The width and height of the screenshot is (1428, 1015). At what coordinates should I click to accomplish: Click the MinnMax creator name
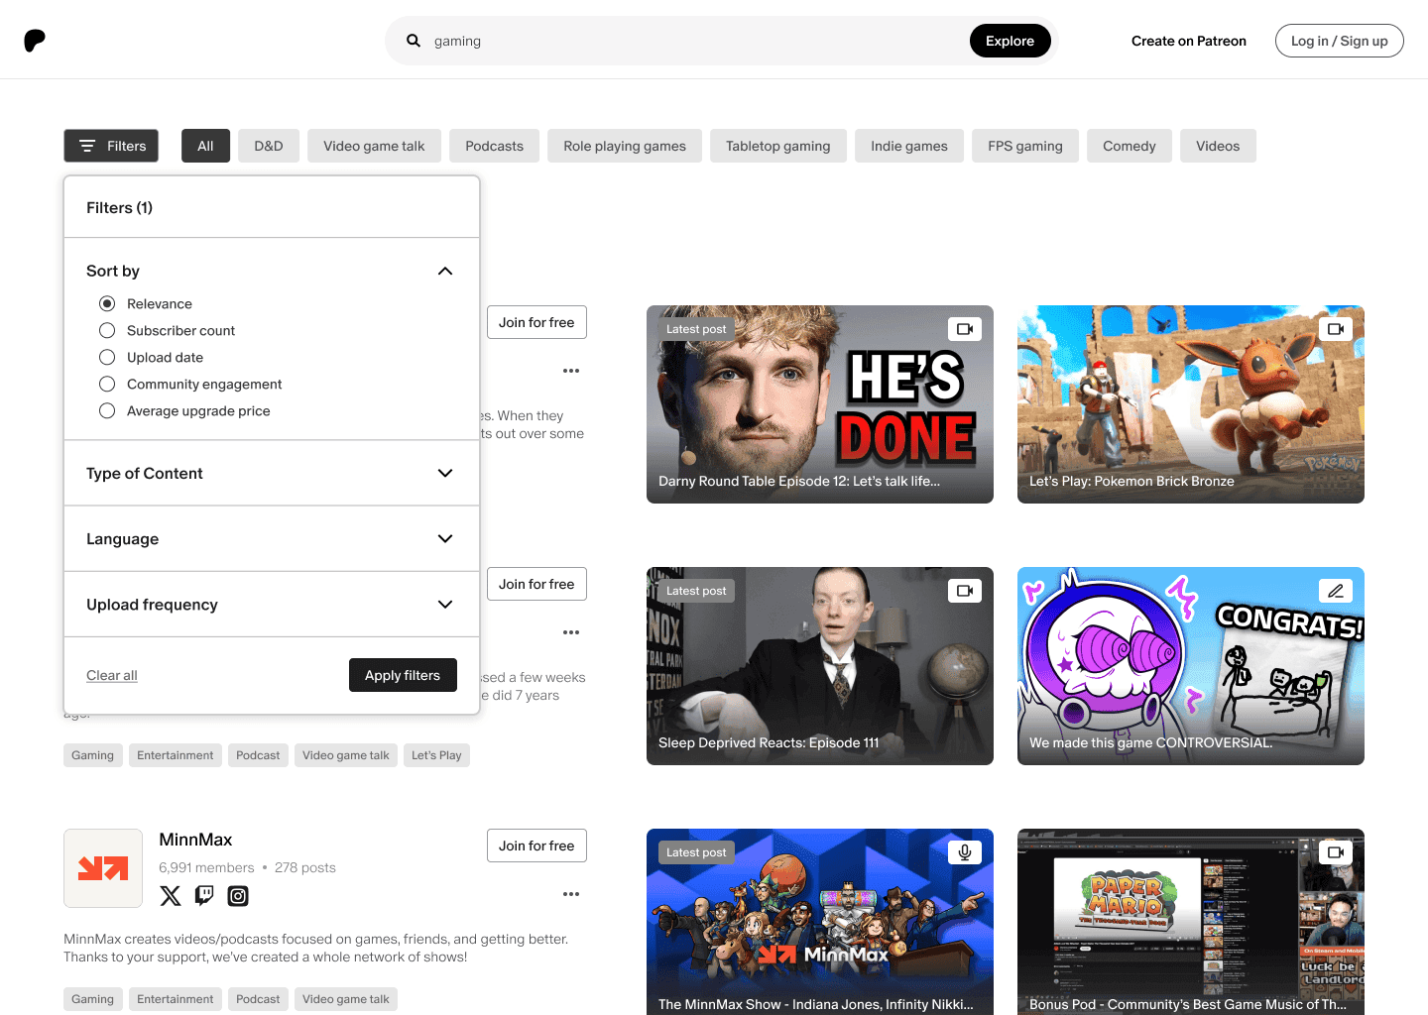click(195, 840)
